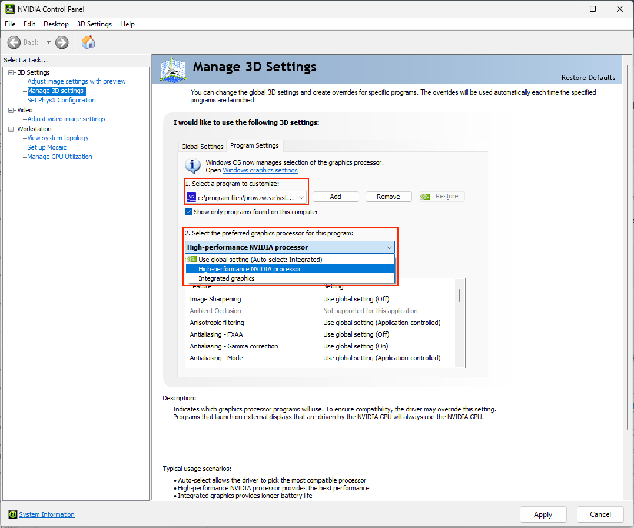Select the Program Settings tab
Viewport: 634px width, 528px height.
pos(254,145)
